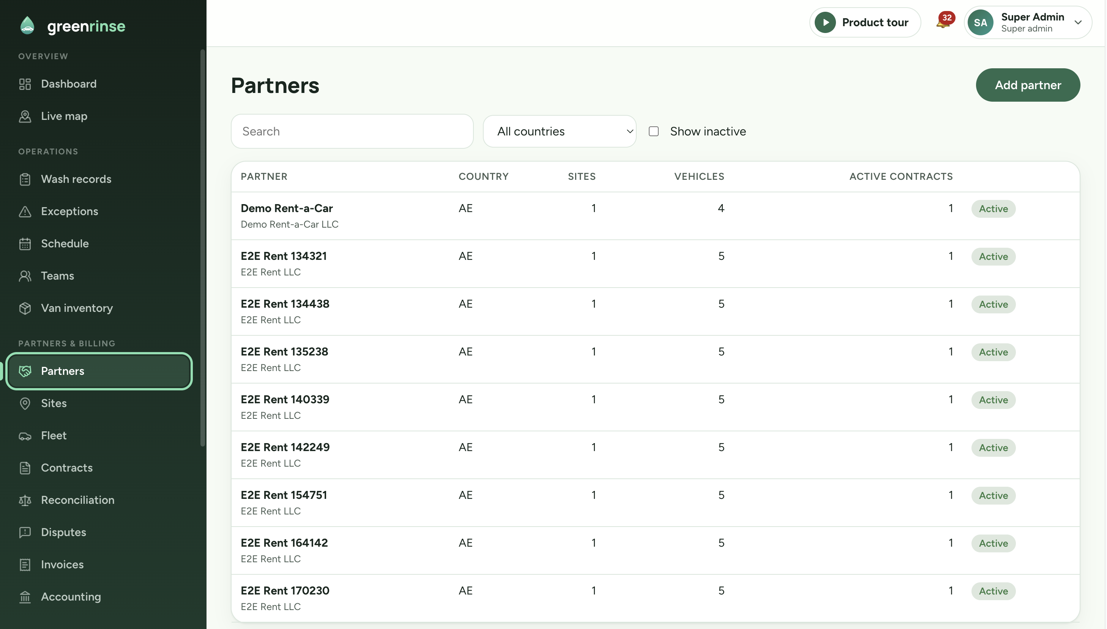Click the Invoices receipt icon
This screenshot has width=1107, height=629.
click(25, 564)
